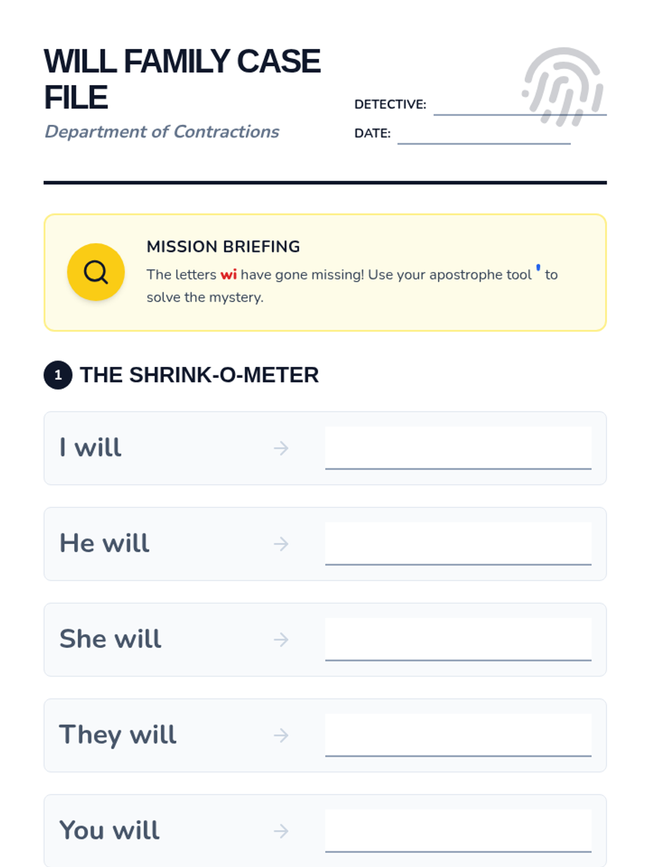Viewport: 650px width, 867px height.
Task: Click the yellow magnifying glass icon
Action: click(x=96, y=272)
